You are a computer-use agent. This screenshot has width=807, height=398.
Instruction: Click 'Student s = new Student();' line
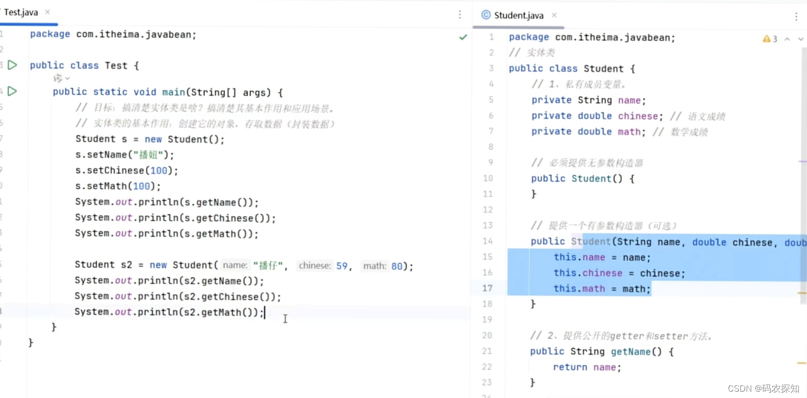coord(150,139)
